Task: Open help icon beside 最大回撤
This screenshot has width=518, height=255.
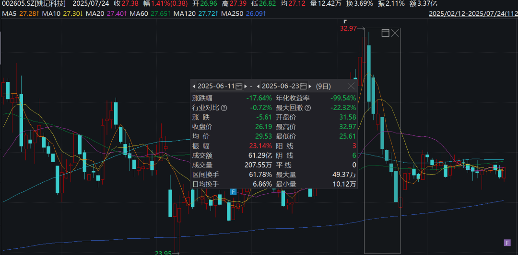Action: click(x=308, y=108)
